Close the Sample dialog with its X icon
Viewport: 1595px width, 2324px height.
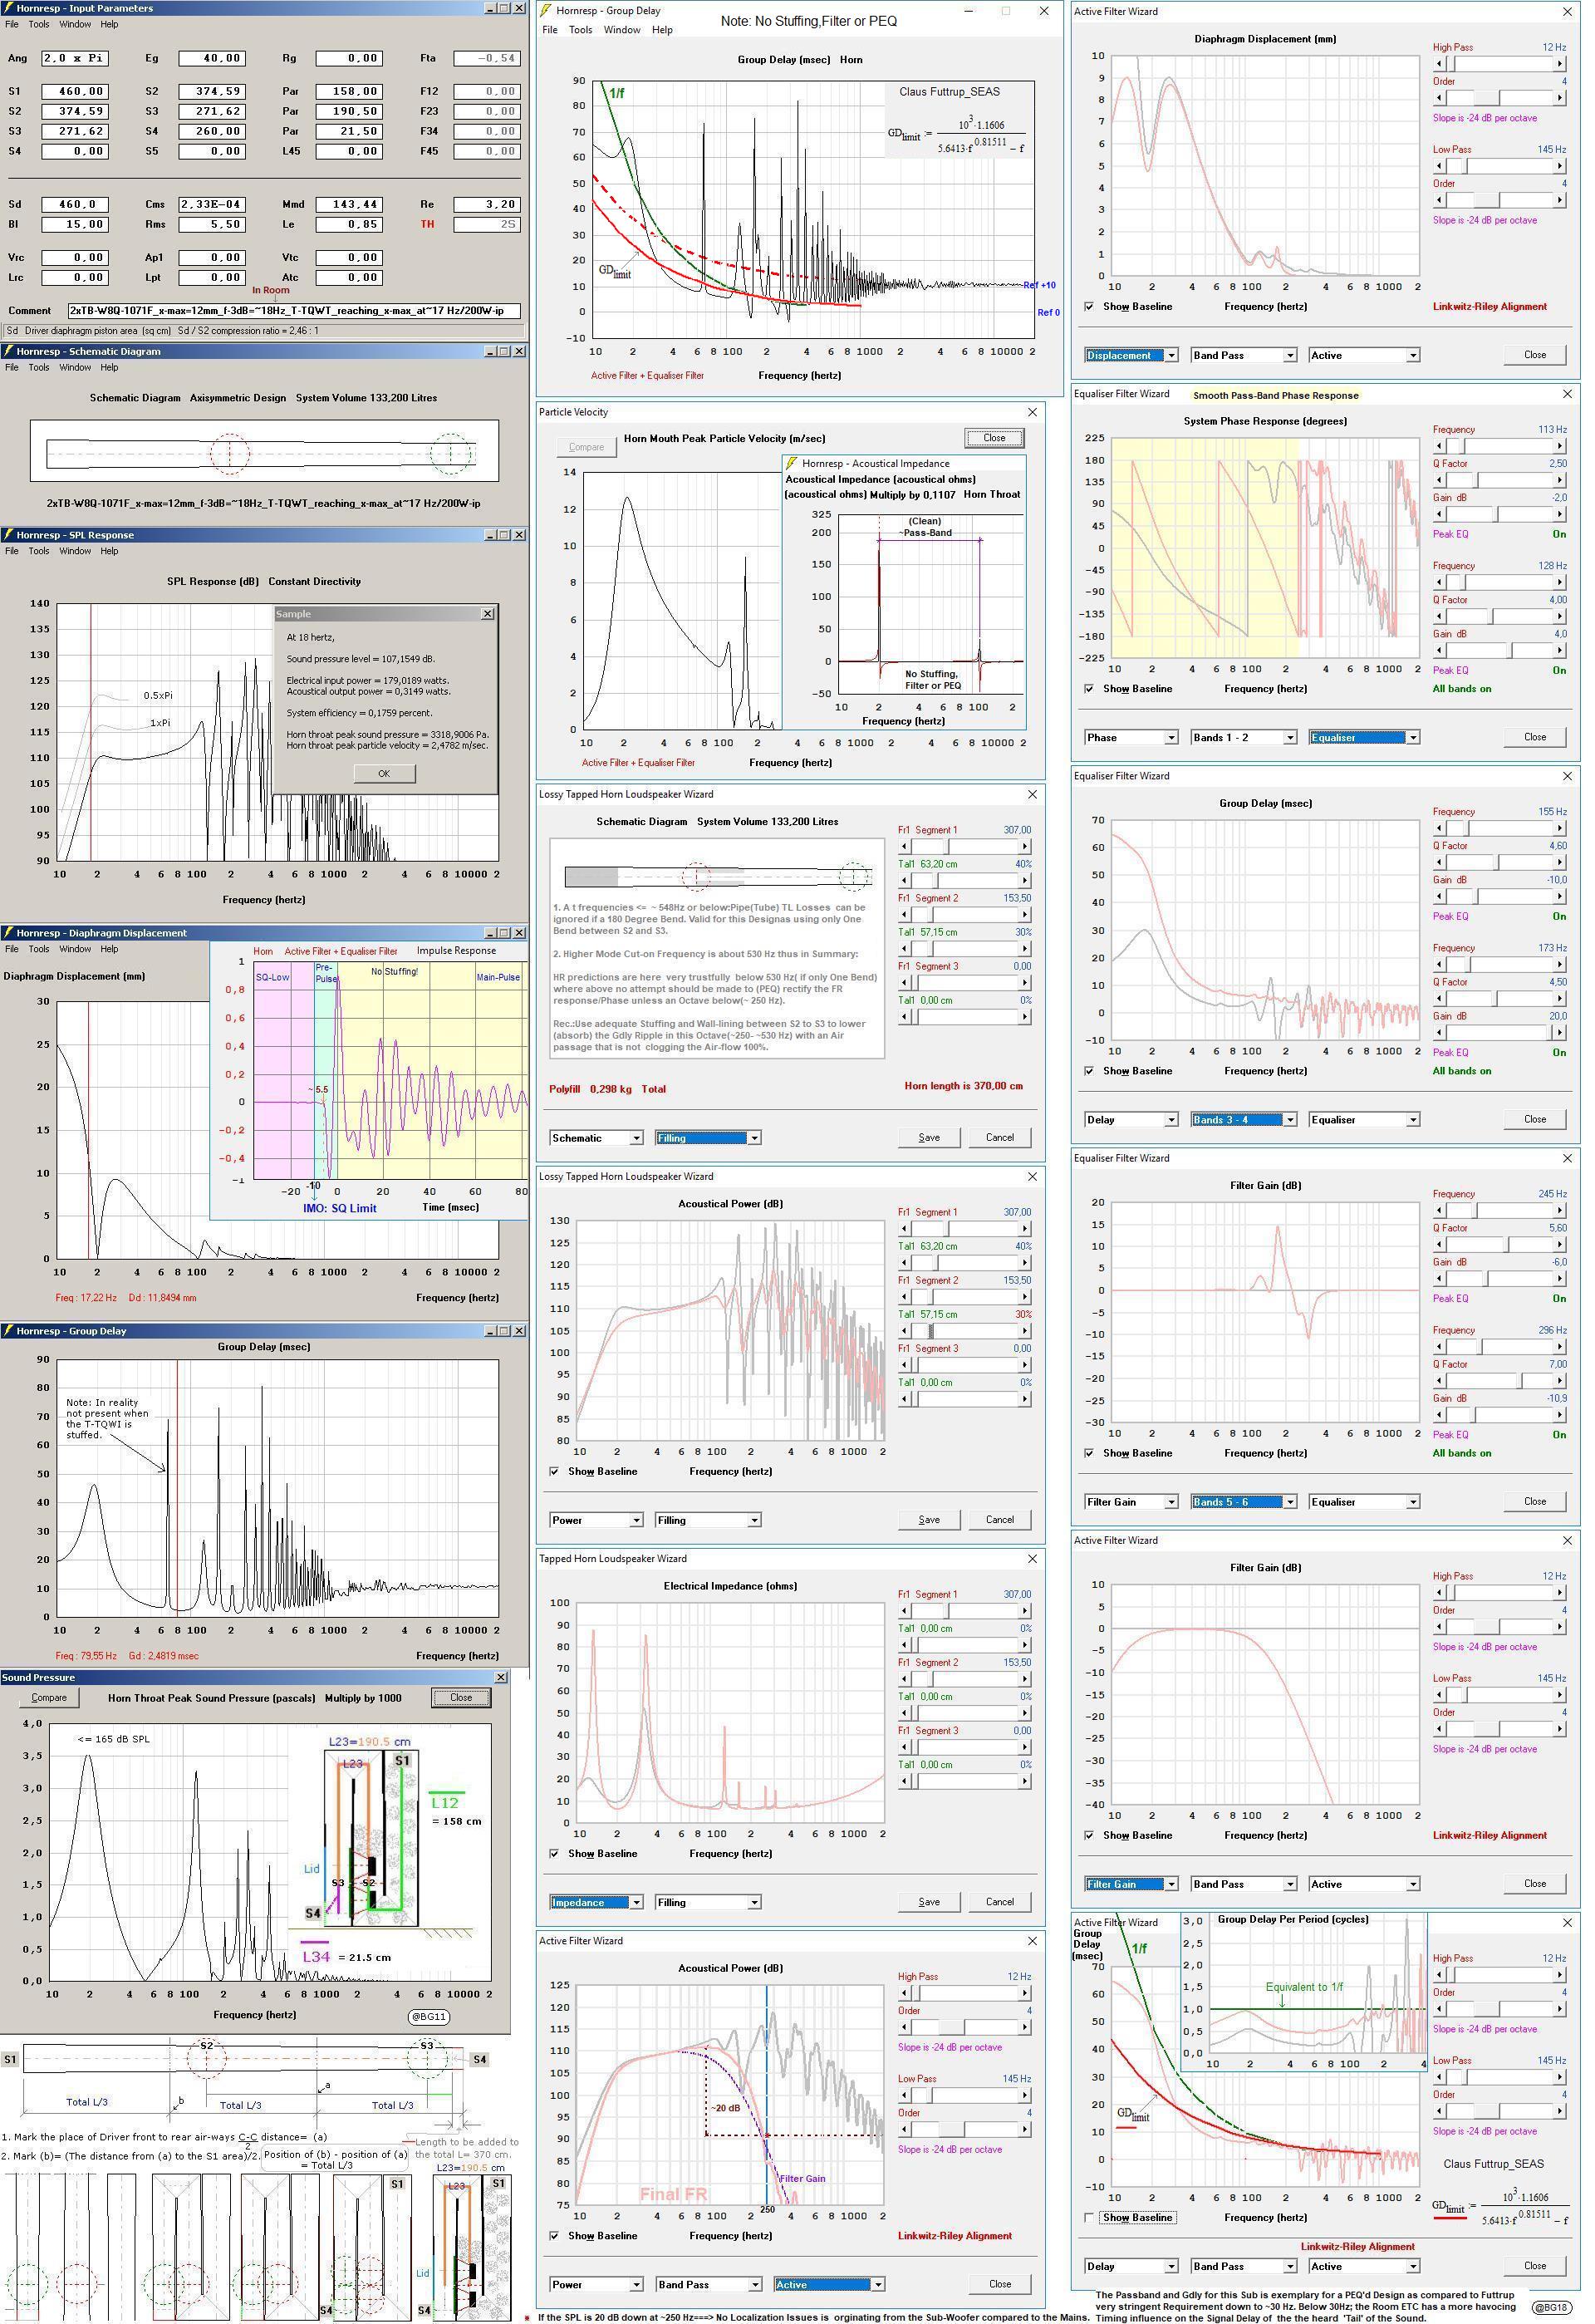[x=487, y=614]
